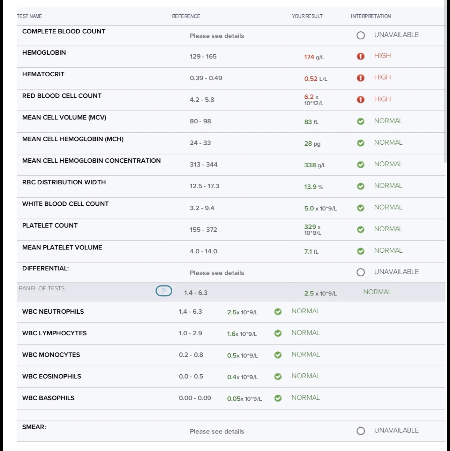Click the Interpretation column header

371,16
